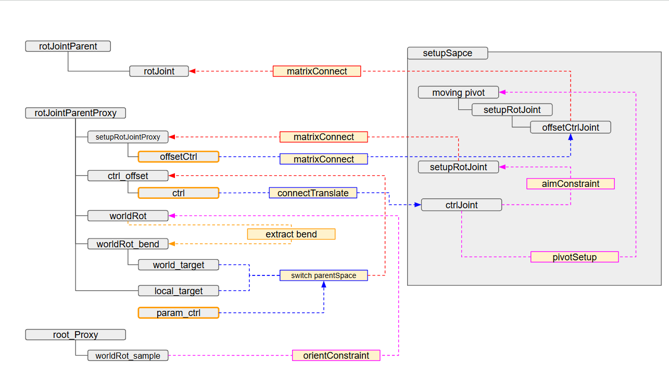Click the ctrl_offset node
669x378 pixels.
tap(128, 176)
